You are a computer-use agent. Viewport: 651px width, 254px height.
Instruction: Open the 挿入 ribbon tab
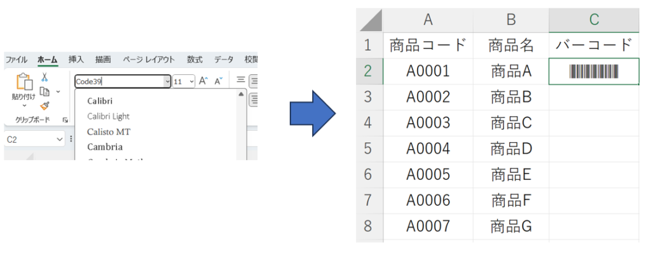pos(76,60)
